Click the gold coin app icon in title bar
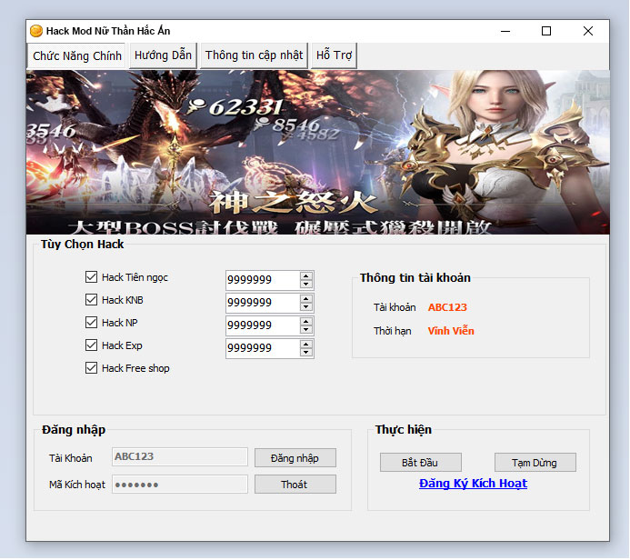The image size is (630, 560). (36, 31)
